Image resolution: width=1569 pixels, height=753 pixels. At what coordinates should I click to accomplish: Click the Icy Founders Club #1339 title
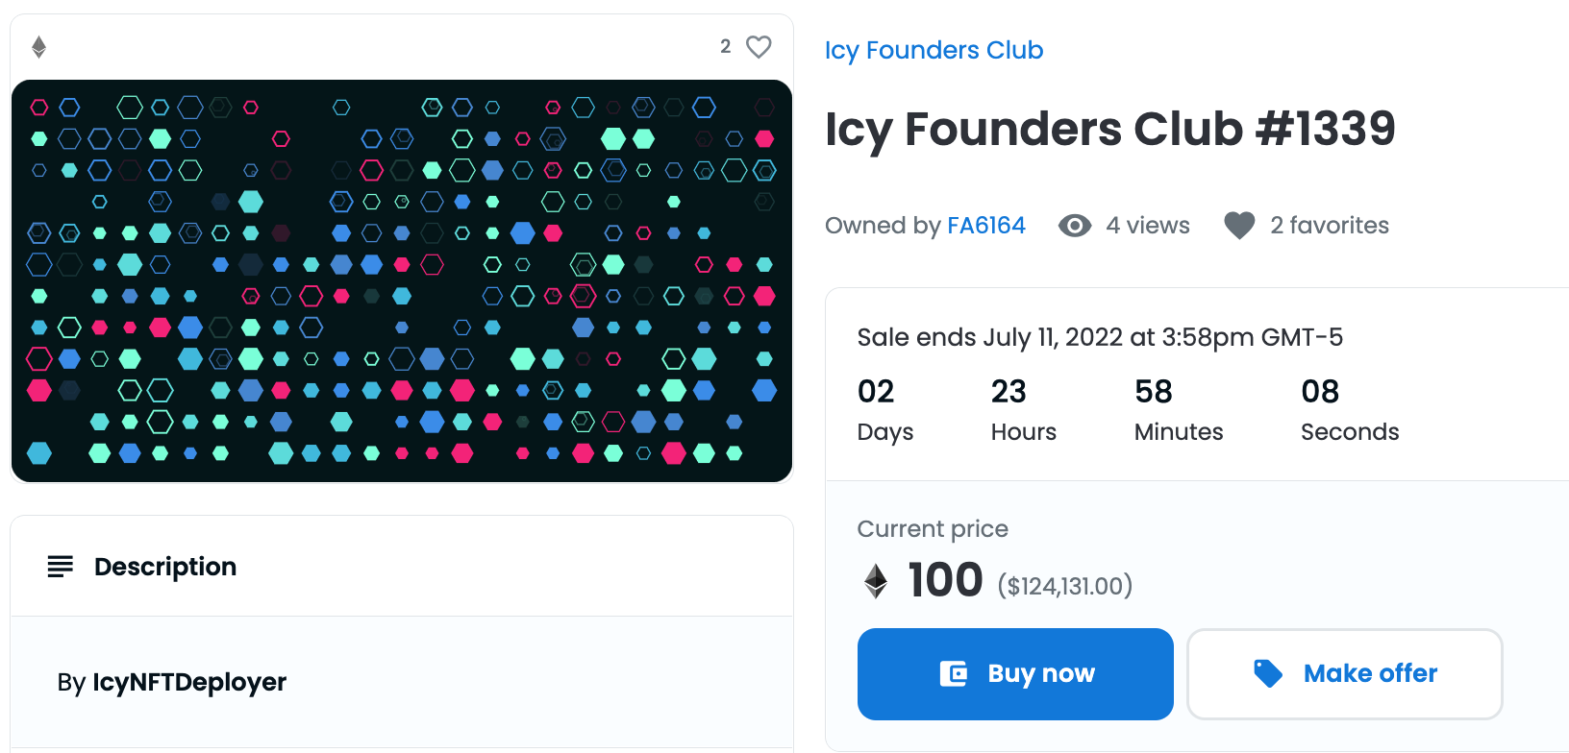[1110, 129]
